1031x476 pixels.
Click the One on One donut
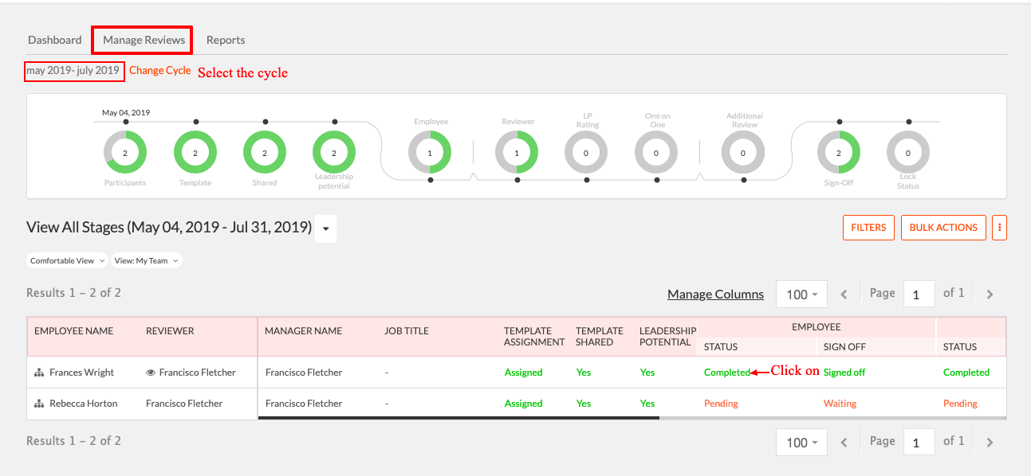pos(656,152)
